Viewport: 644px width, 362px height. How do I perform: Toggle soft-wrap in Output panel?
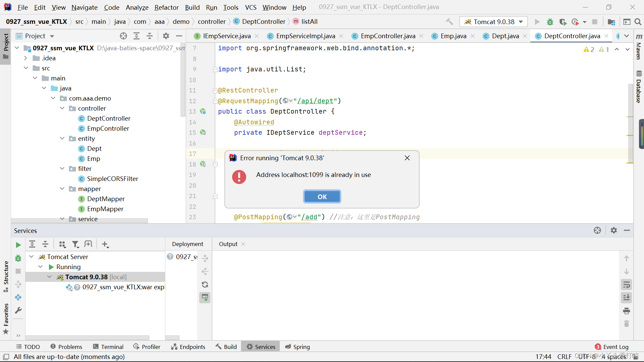pos(626,285)
